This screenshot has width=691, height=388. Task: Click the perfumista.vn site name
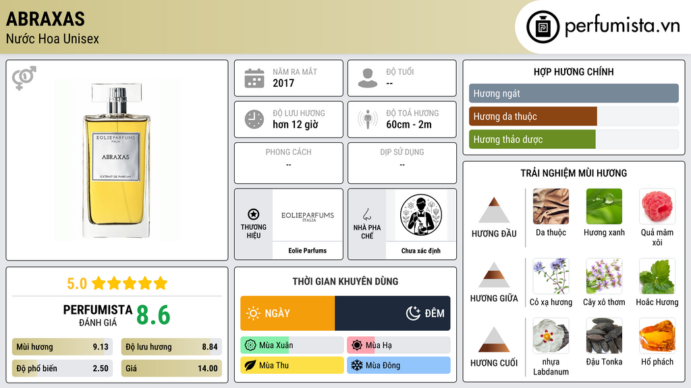point(622,26)
